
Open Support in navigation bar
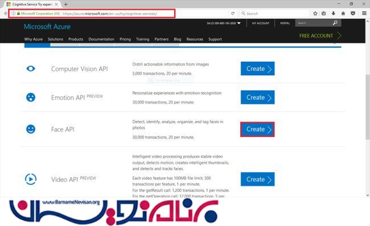[215, 39]
